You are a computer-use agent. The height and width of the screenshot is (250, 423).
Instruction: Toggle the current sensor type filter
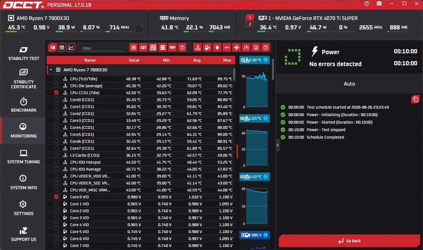point(227,47)
